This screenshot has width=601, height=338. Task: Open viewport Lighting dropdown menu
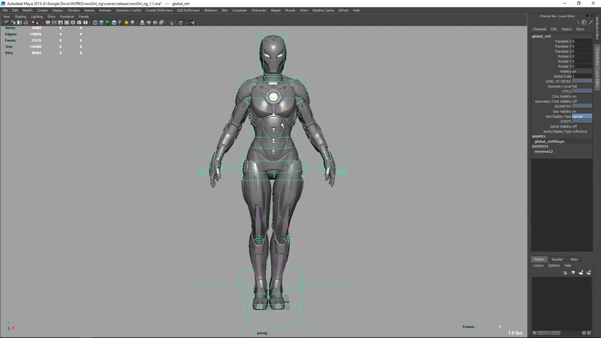[x=37, y=16]
